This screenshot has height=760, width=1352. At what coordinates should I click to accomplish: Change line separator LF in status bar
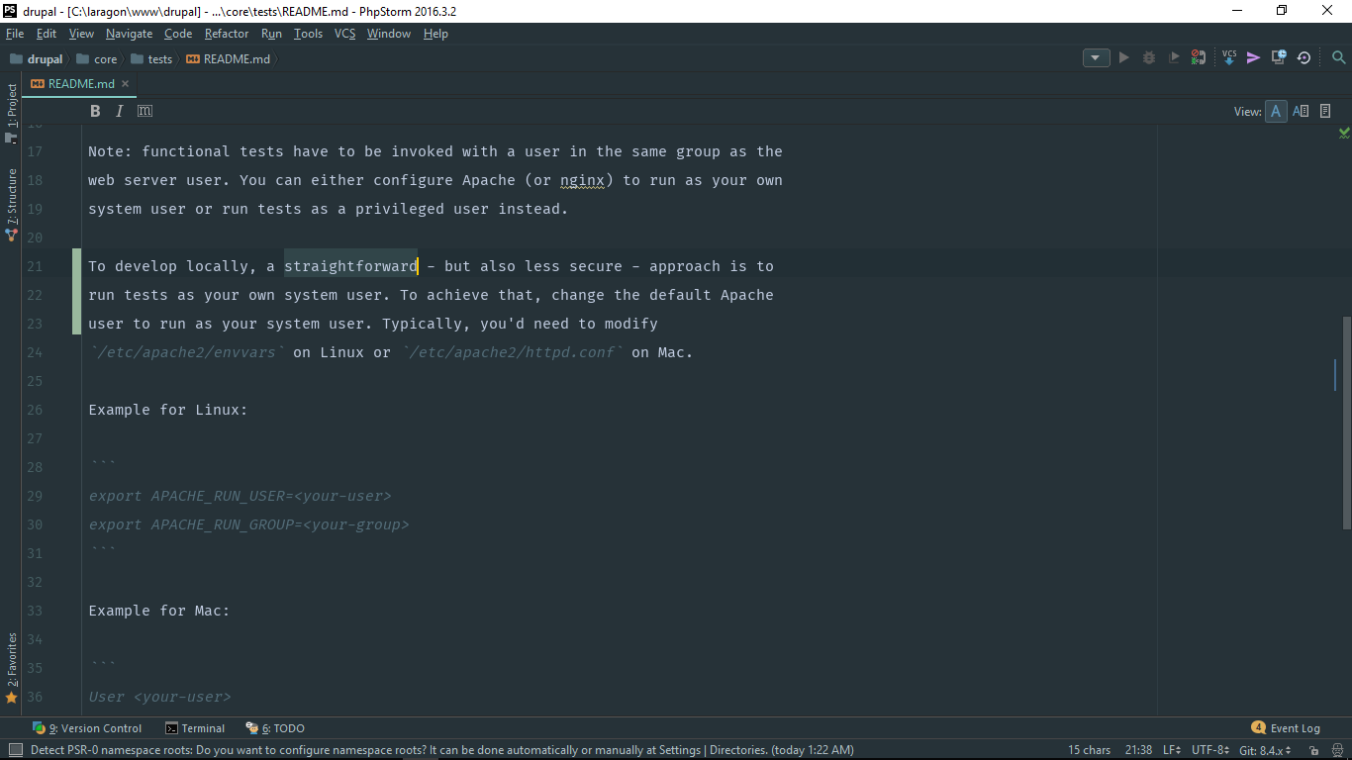click(x=1172, y=750)
